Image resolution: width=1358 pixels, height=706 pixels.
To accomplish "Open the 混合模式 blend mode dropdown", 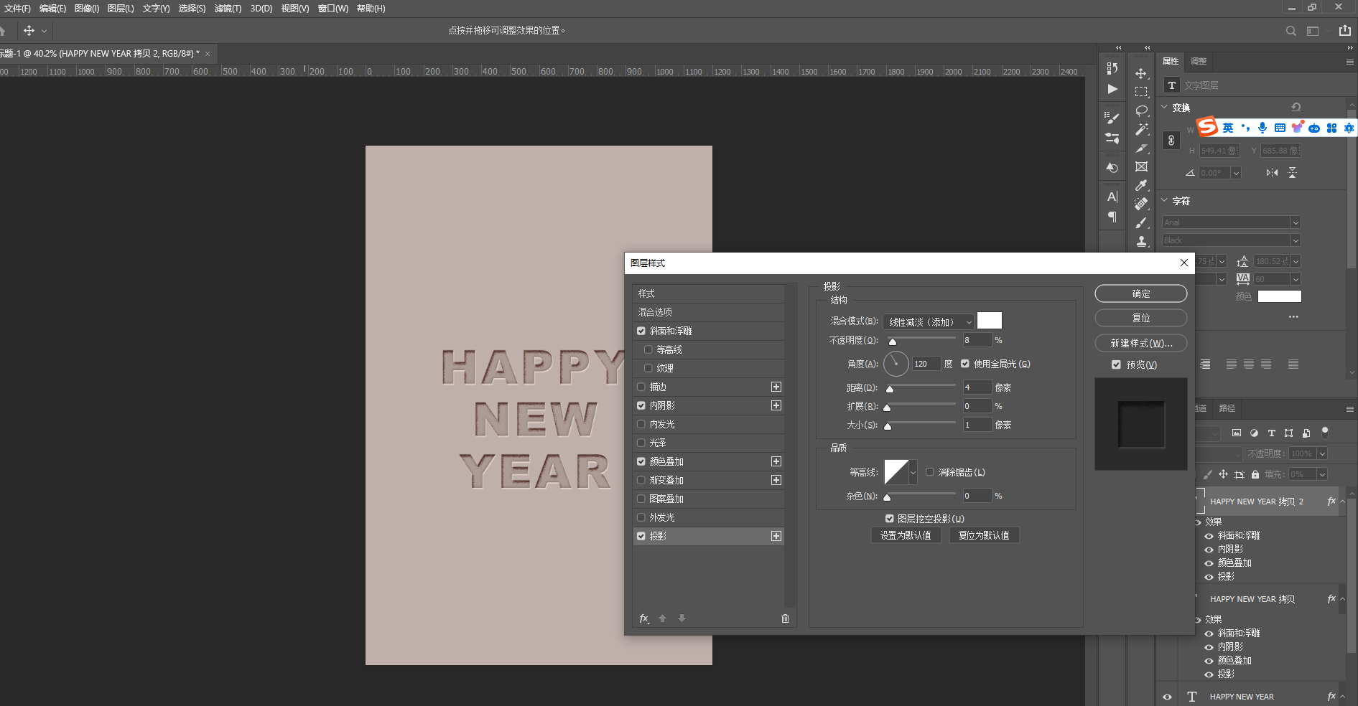I will click(928, 322).
